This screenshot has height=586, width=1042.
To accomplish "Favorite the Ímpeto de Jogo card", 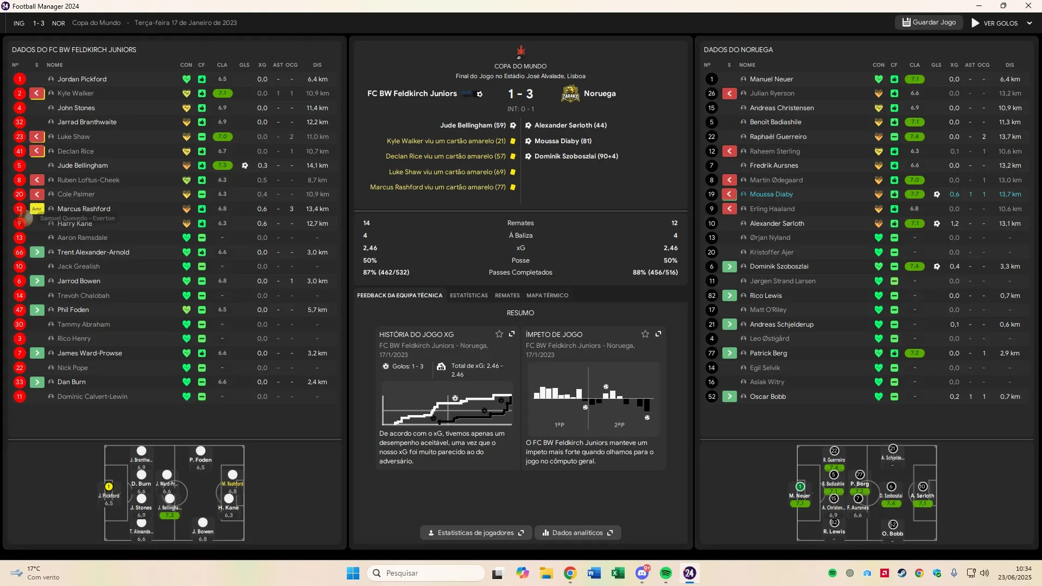I will (645, 334).
